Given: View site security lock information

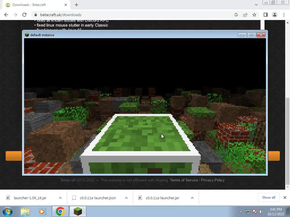Looking at the screenshot, I should tap(36, 15).
